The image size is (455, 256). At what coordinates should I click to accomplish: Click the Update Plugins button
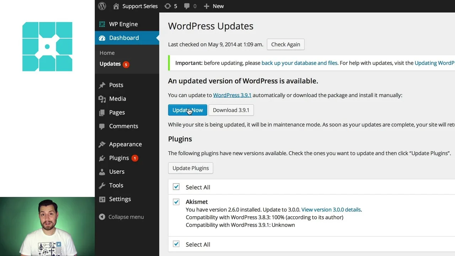[191, 168]
